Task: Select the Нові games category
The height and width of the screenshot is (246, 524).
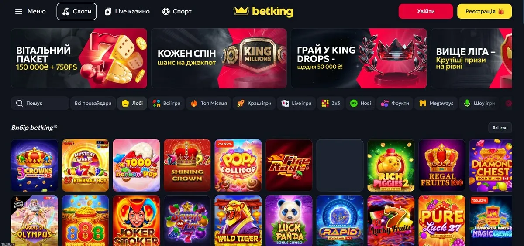Action: pyautogui.click(x=361, y=103)
